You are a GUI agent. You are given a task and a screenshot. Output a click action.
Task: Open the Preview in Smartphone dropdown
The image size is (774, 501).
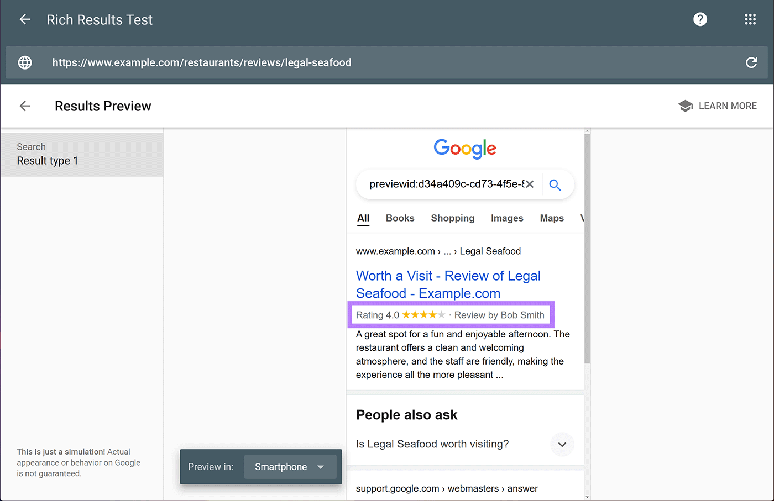click(290, 467)
